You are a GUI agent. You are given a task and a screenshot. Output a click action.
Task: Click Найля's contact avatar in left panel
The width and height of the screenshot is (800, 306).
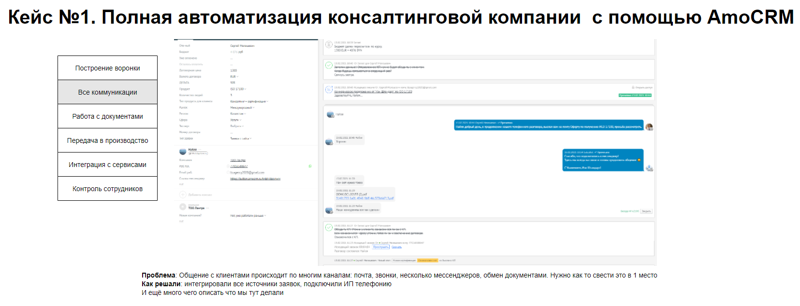point(183,151)
